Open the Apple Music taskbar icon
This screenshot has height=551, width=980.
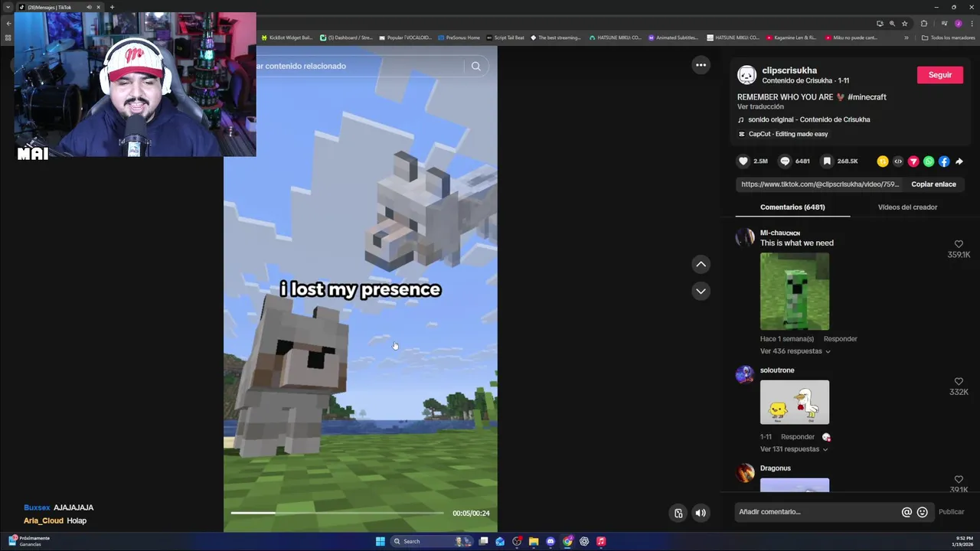click(601, 541)
